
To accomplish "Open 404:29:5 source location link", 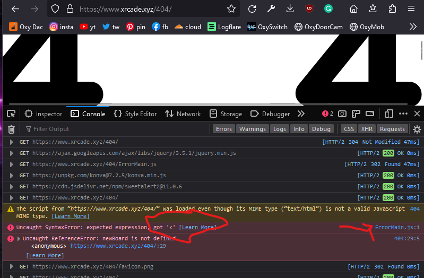I will pyautogui.click(x=406, y=239).
